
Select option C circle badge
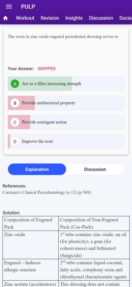click(15, 122)
